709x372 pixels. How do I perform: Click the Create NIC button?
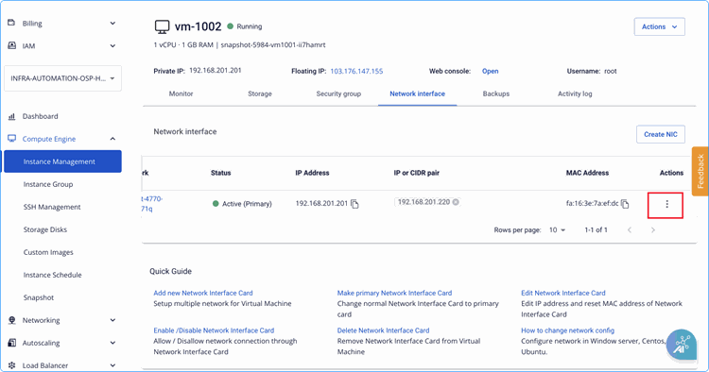661,134
